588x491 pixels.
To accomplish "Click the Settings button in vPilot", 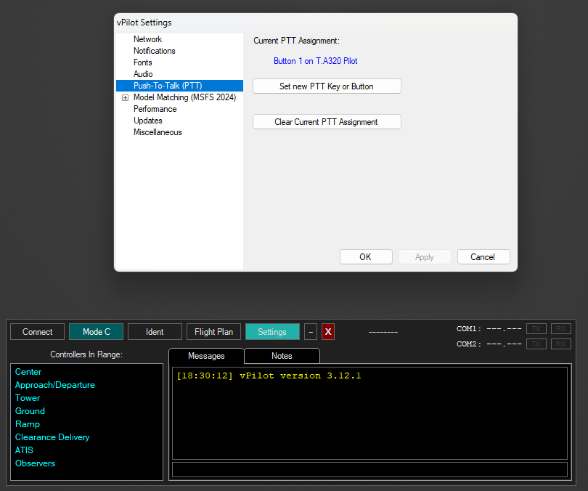I will click(x=272, y=332).
